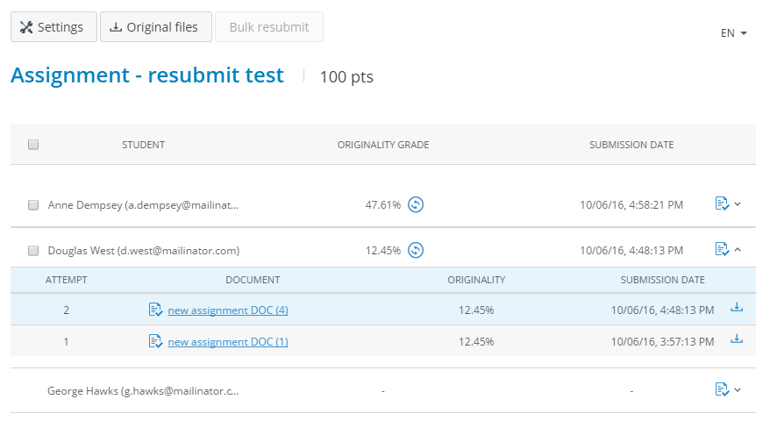Download attempt 2 file
777x428 pixels.
click(x=737, y=307)
